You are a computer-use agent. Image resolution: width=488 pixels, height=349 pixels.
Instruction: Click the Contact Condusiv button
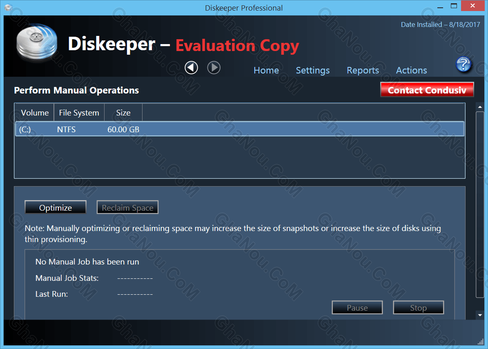click(427, 90)
